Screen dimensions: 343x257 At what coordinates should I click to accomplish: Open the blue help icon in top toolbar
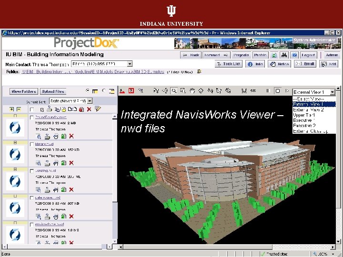click(x=294, y=55)
